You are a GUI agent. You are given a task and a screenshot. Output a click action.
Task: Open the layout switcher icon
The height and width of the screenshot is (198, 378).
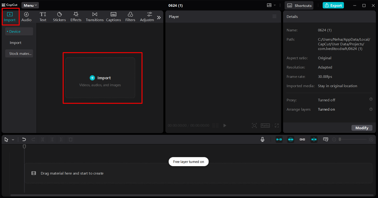pyautogui.click(x=269, y=5)
